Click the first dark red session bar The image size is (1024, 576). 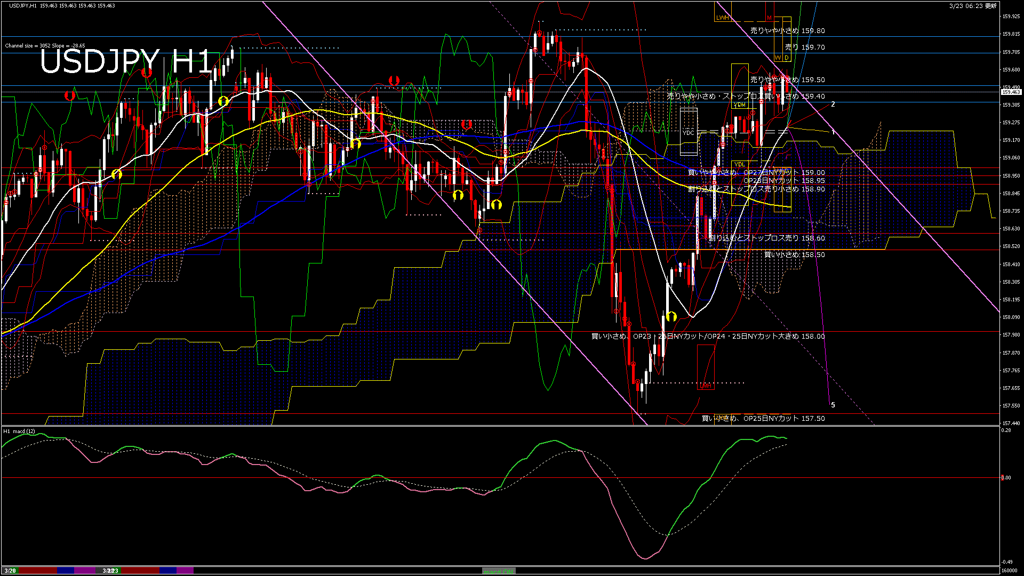pos(37,571)
